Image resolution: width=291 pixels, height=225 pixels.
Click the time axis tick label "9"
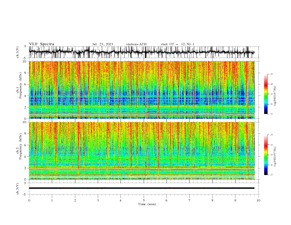point(235,200)
